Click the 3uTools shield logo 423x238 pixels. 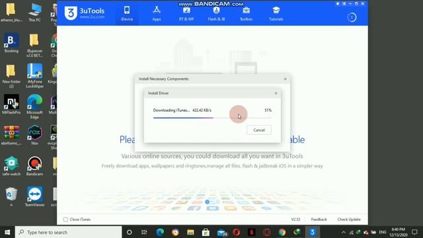coord(71,13)
